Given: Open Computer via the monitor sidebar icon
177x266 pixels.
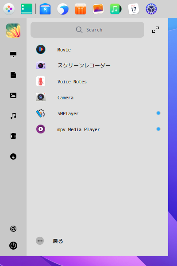Looking at the screenshot, I should 13,55.
